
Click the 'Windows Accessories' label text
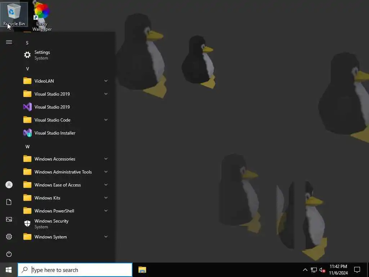[55, 159]
